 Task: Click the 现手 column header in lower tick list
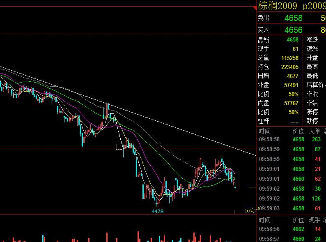click(315, 220)
